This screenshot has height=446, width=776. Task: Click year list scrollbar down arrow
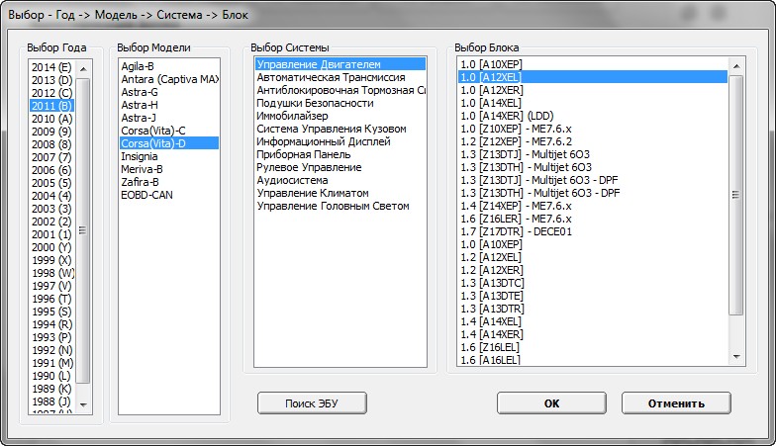click(83, 405)
